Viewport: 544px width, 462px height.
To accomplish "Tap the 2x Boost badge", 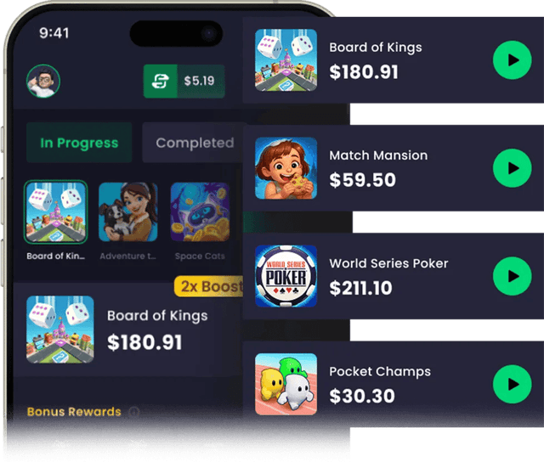I will click(x=210, y=287).
